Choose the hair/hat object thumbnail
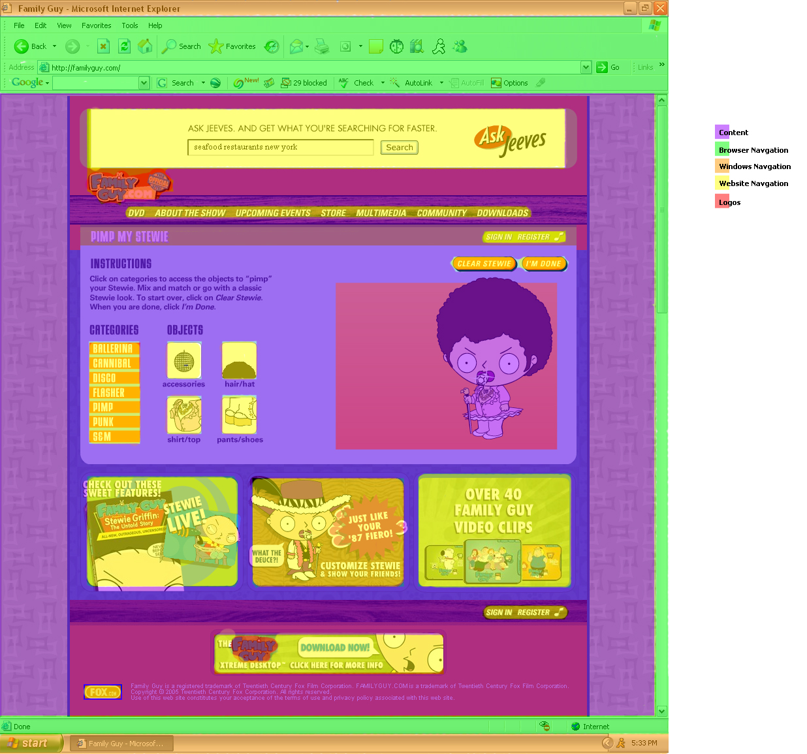807x754 pixels. [240, 361]
